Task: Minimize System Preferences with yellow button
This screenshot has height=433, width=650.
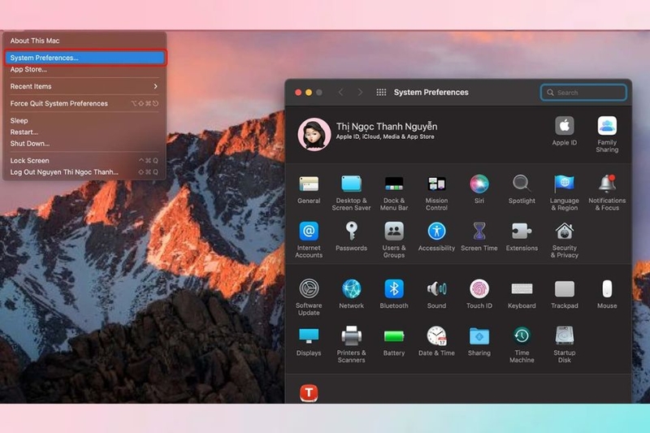Action: (309, 93)
